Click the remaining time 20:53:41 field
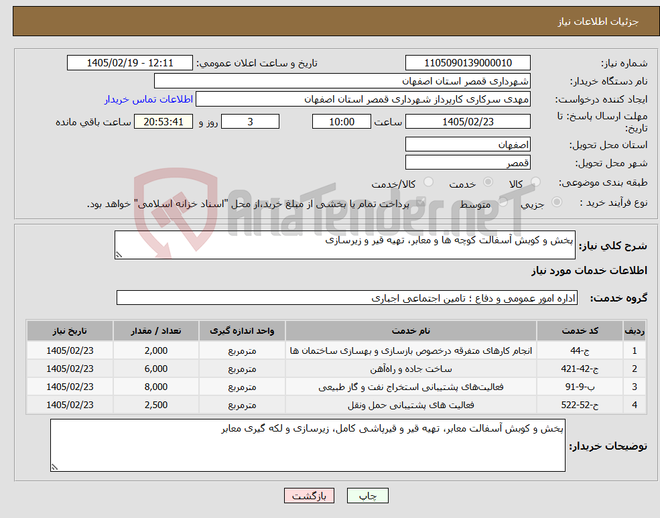The image size is (660, 518). pyautogui.click(x=163, y=121)
